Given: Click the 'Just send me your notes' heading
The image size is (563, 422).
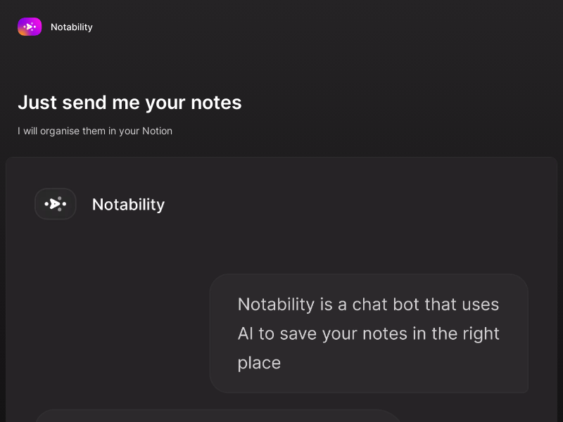Looking at the screenshot, I should click(129, 103).
